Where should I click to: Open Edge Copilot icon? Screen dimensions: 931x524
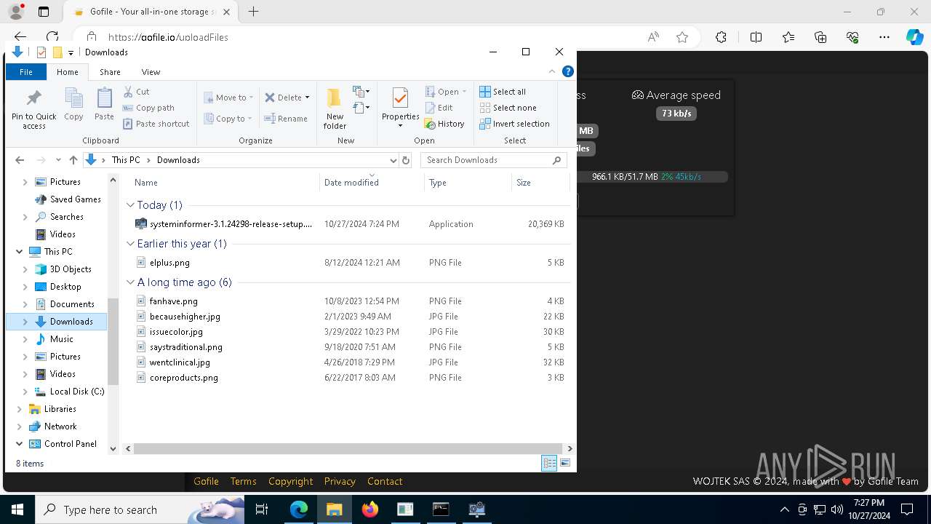click(x=914, y=37)
